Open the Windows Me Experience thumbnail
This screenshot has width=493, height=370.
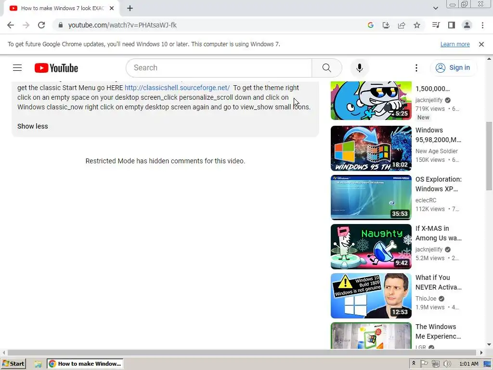coord(371,335)
